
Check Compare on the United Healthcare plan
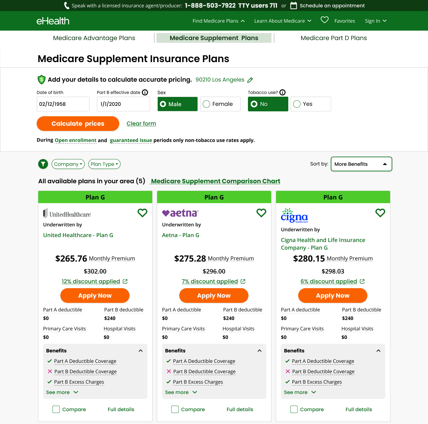[56, 409]
